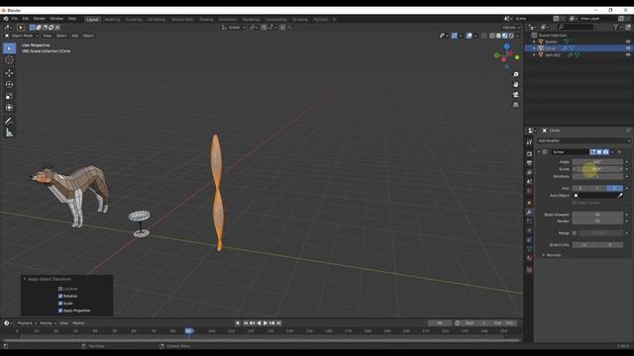
Task: Open the Object Data green triangle tab
Action: click(529, 249)
